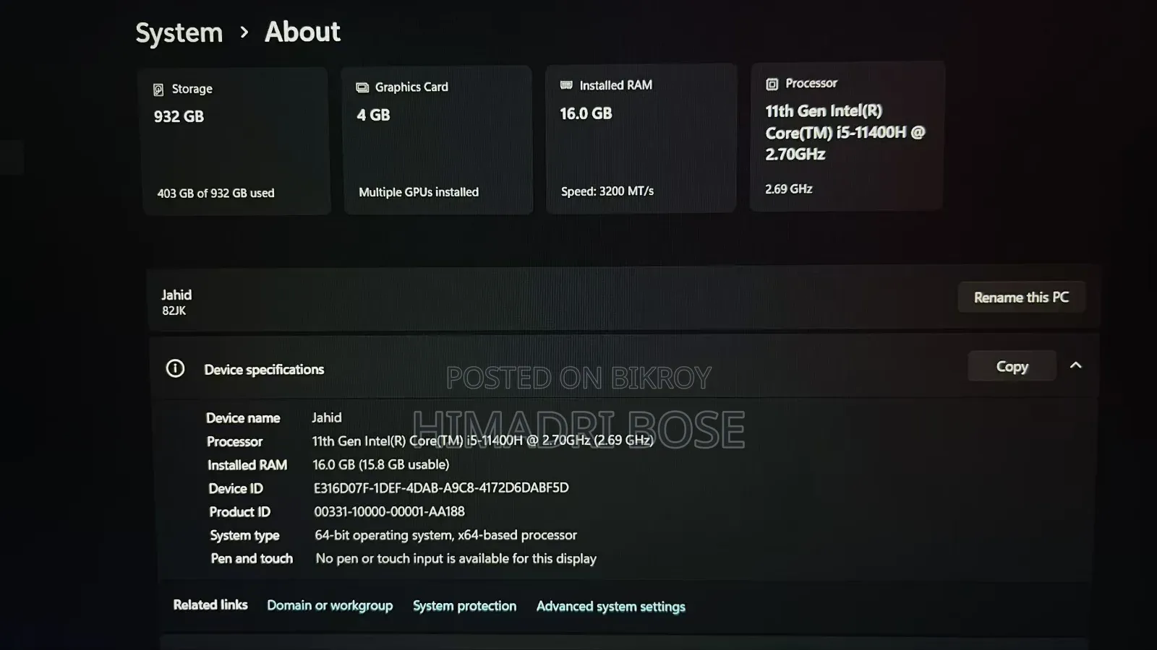The height and width of the screenshot is (650, 1157).
Task: Select the 64-bit operating system text
Action: [x=445, y=535]
